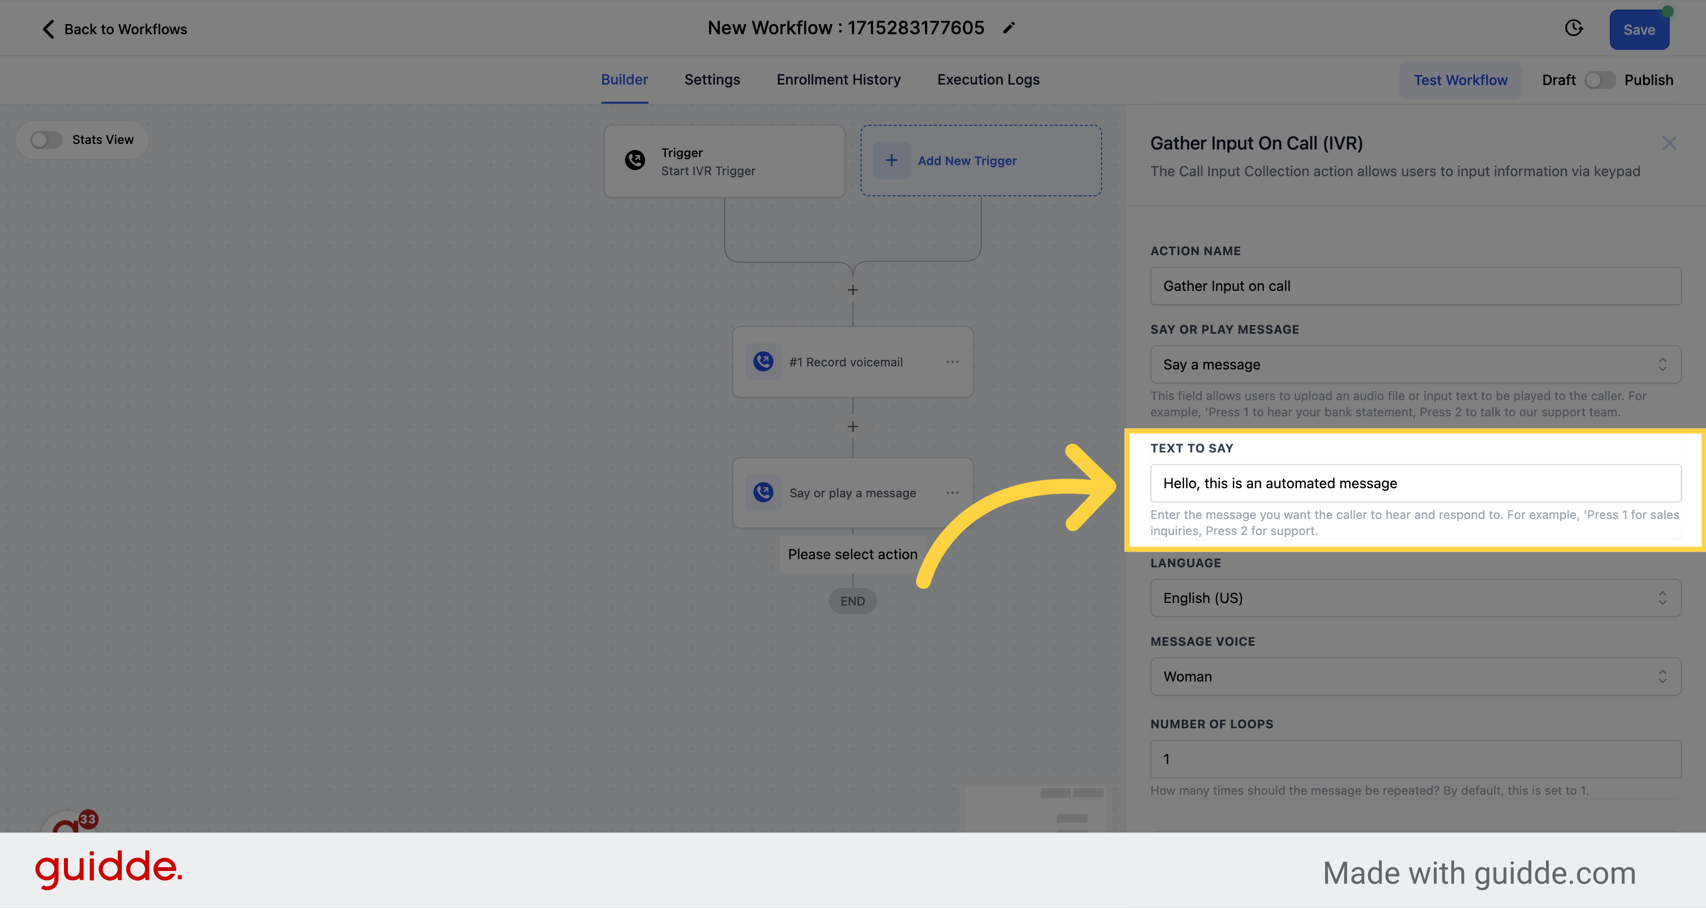Toggle the Draft to Publish switch
The image size is (1706, 908).
(1600, 80)
